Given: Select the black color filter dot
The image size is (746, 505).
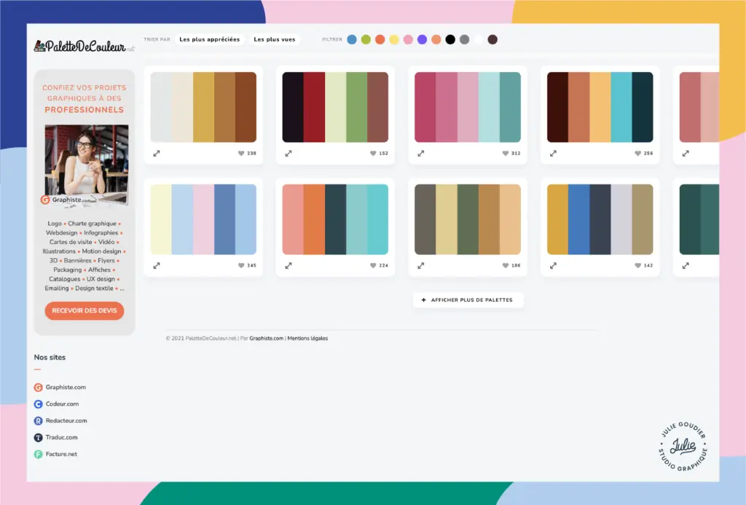Looking at the screenshot, I should pyautogui.click(x=450, y=39).
